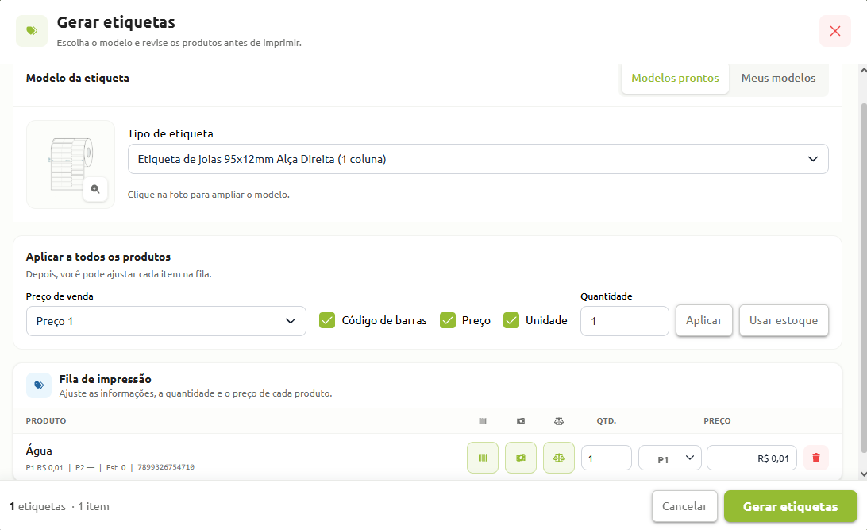The image size is (867, 530).
Task: Click barcode column header icon
Action: point(483,421)
